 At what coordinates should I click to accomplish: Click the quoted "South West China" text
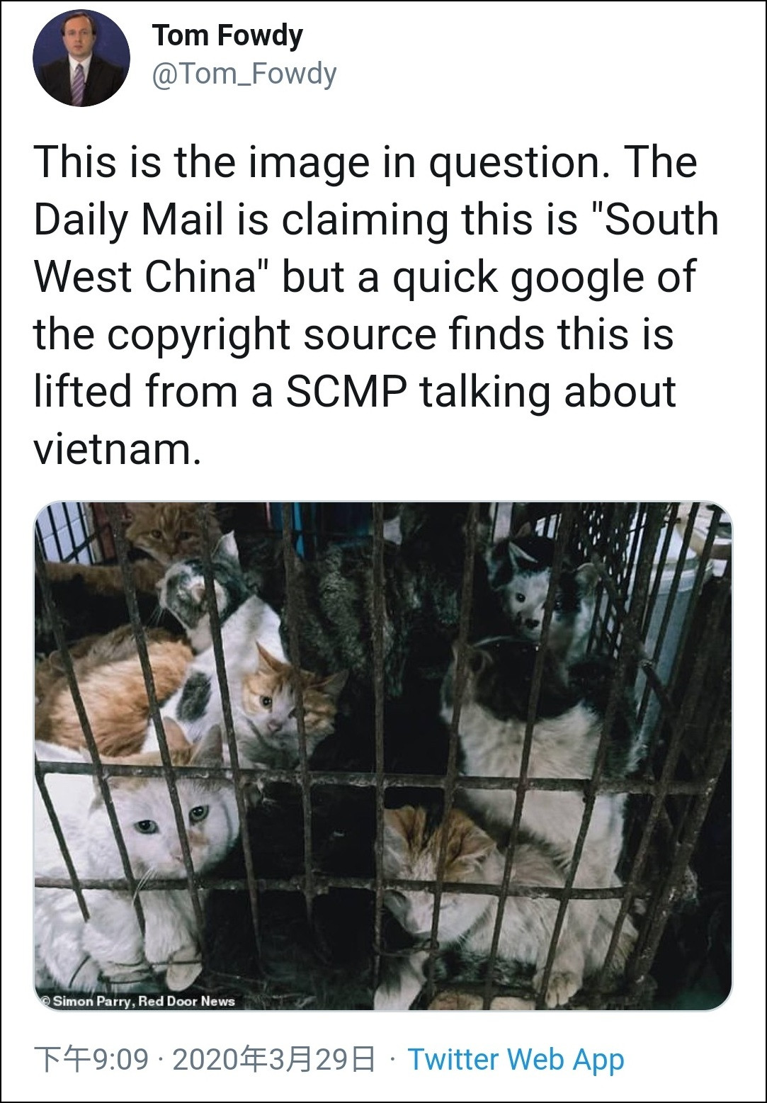[376, 248]
